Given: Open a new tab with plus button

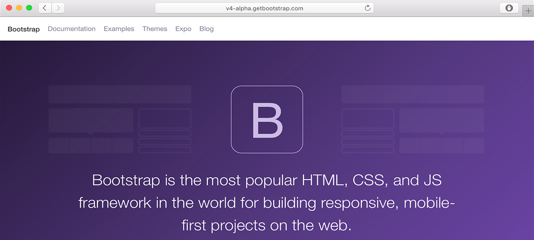Looking at the screenshot, I should (x=528, y=11).
